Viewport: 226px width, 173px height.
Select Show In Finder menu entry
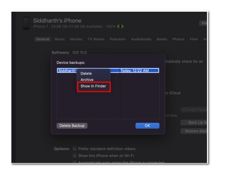click(x=93, y=86)
